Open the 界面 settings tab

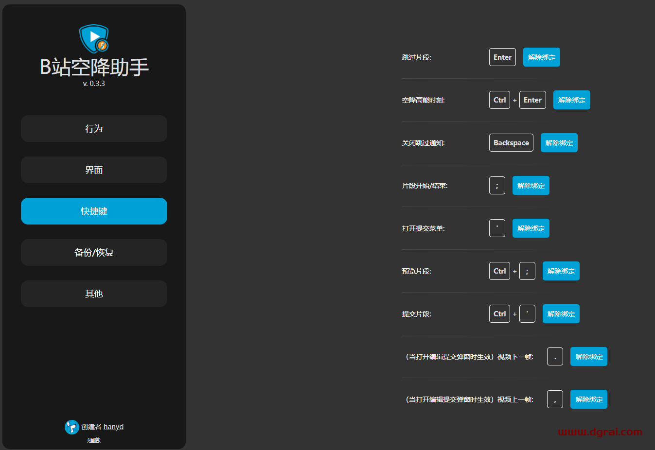coord(94,170)
